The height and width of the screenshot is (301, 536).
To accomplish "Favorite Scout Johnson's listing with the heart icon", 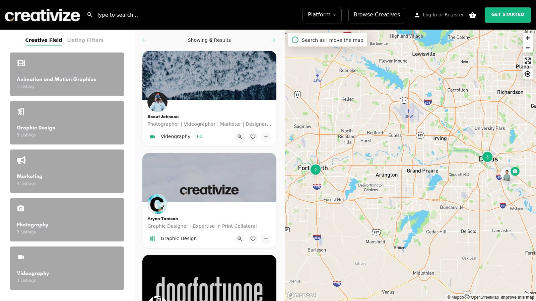I will pos(253,136).
